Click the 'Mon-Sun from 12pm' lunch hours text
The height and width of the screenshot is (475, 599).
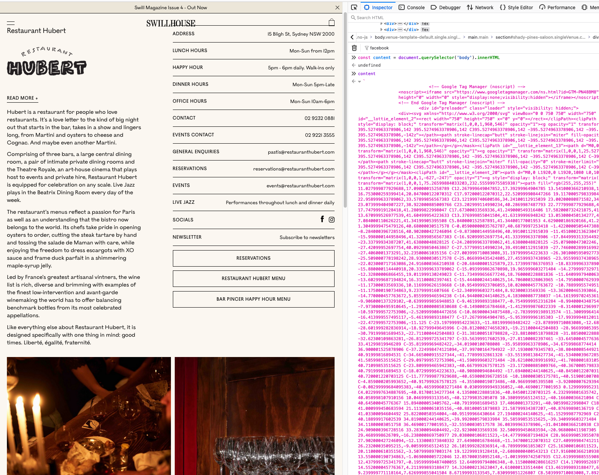point(312,51)
